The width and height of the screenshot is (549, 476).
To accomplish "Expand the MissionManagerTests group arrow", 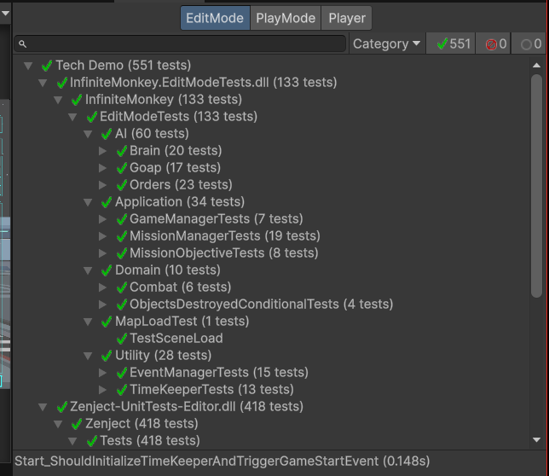I will 102,236.
